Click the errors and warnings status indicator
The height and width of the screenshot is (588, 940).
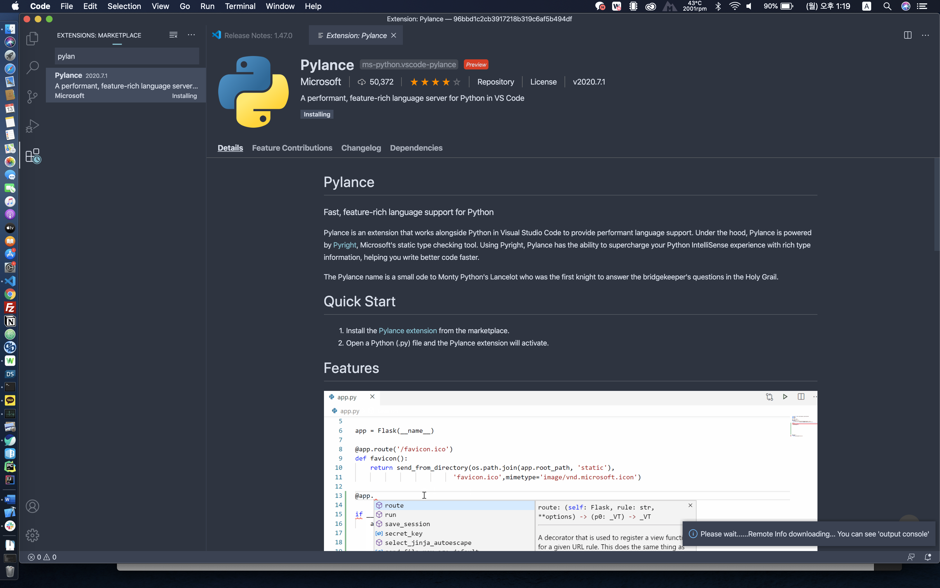[x=42, y=557]
